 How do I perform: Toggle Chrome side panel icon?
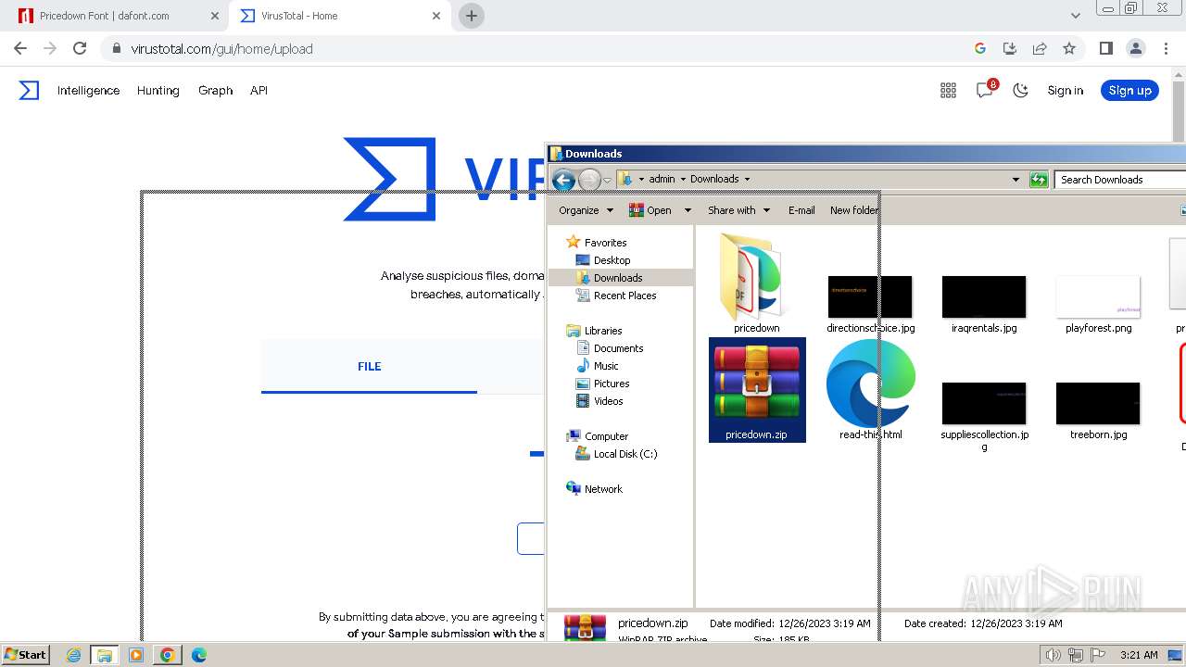click(1105, 48)
